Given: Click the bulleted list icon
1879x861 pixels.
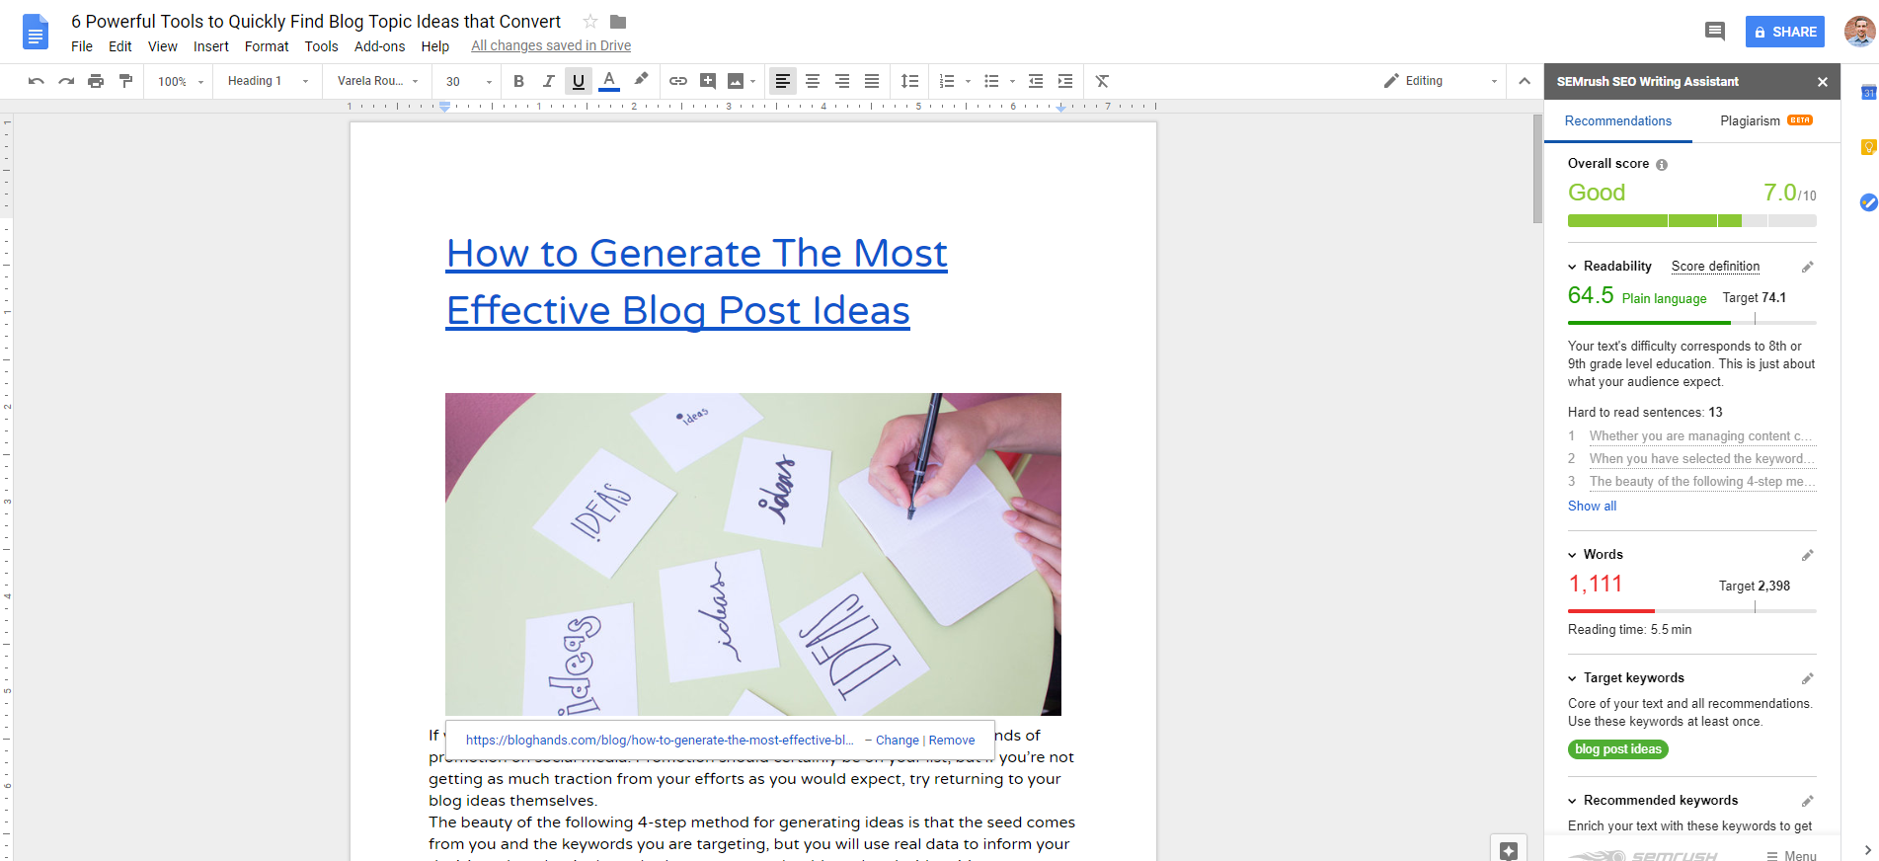Looking at the screenshot, I should (x=991, y=81).
